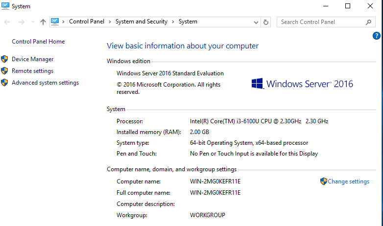Click the forward navigation arrow
The image size is (383, 226).
[22, 22]
